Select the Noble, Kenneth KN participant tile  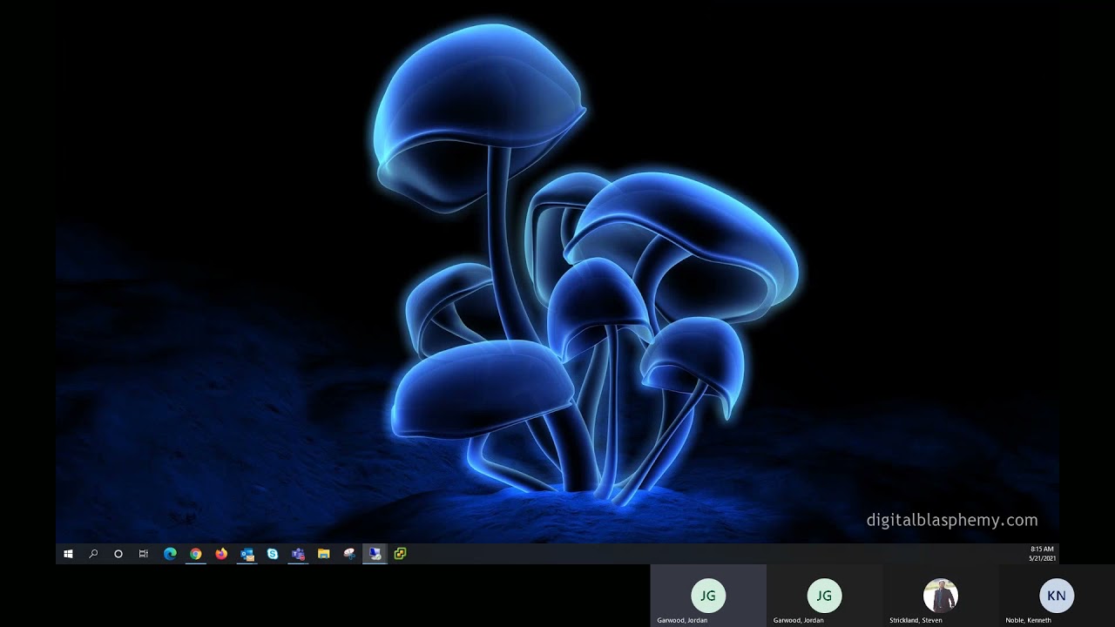(1057, 596)
